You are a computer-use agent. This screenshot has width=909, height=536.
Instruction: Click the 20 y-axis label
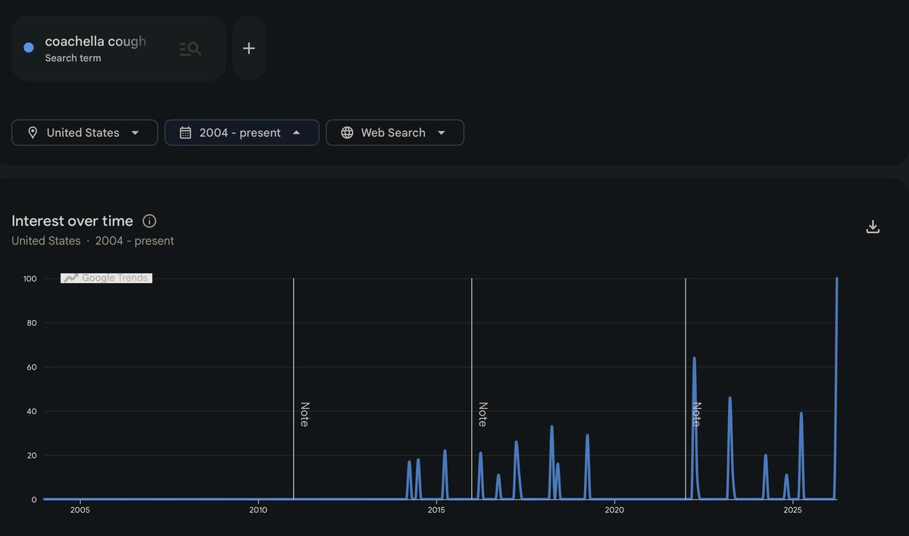click(x=32, y=456)
